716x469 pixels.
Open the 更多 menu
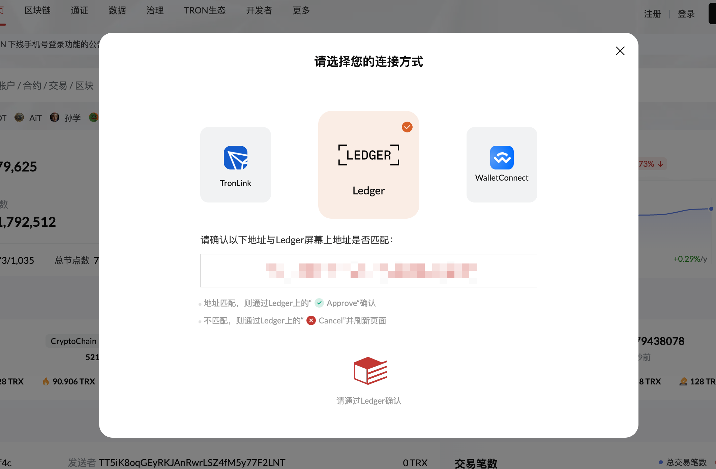(x=301, y=10)
